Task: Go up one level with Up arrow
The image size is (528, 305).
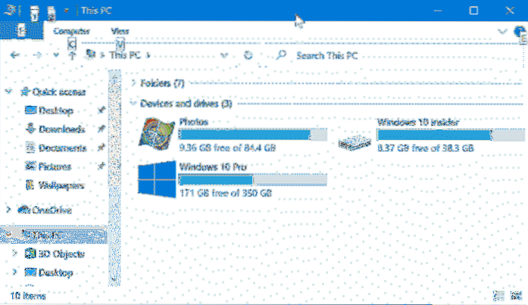Action: pyautogui.click(x=72, y=54)
